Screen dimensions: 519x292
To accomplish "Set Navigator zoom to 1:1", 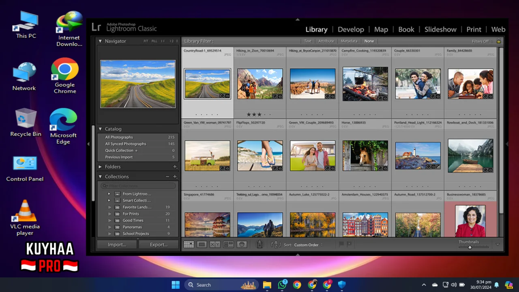I will click(163, 41).
